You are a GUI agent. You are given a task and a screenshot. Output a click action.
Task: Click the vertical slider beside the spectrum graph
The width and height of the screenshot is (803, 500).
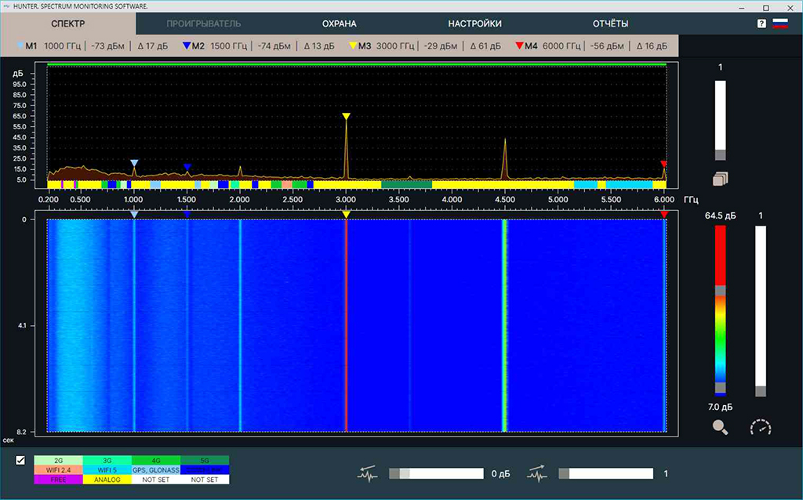click(720, 121)
